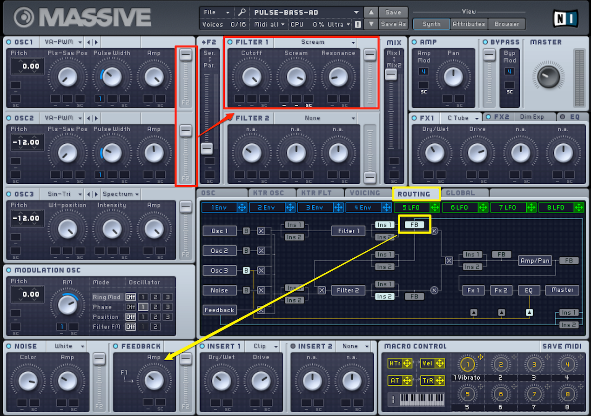The image size is (591, 416).
Task: Enable the Insert 2 power button
Action: 293,346
